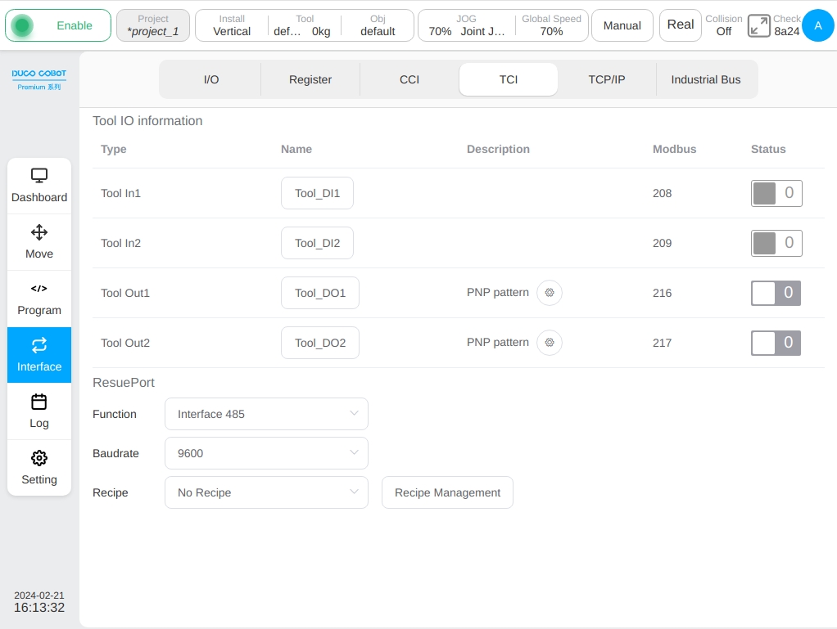The width and height of the screenshot is (837, 629).
Task: Edit the Tool_DO2 name field
Action: (x=320, y=343)
